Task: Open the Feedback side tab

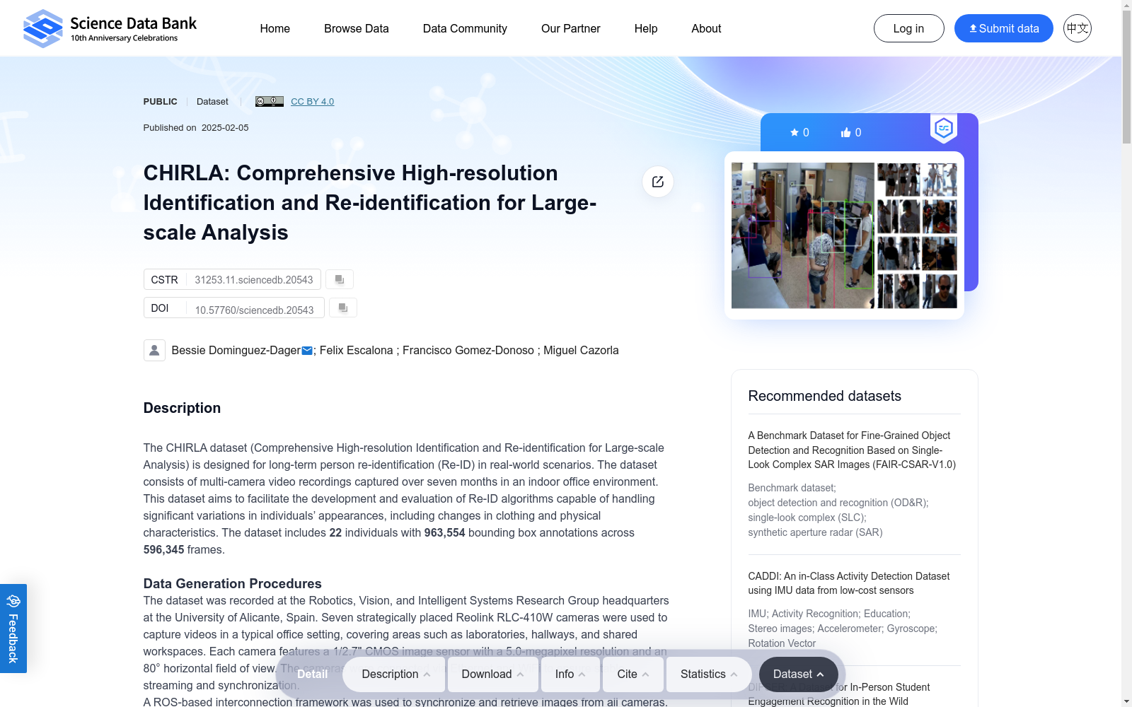Action: click(13, 629)
